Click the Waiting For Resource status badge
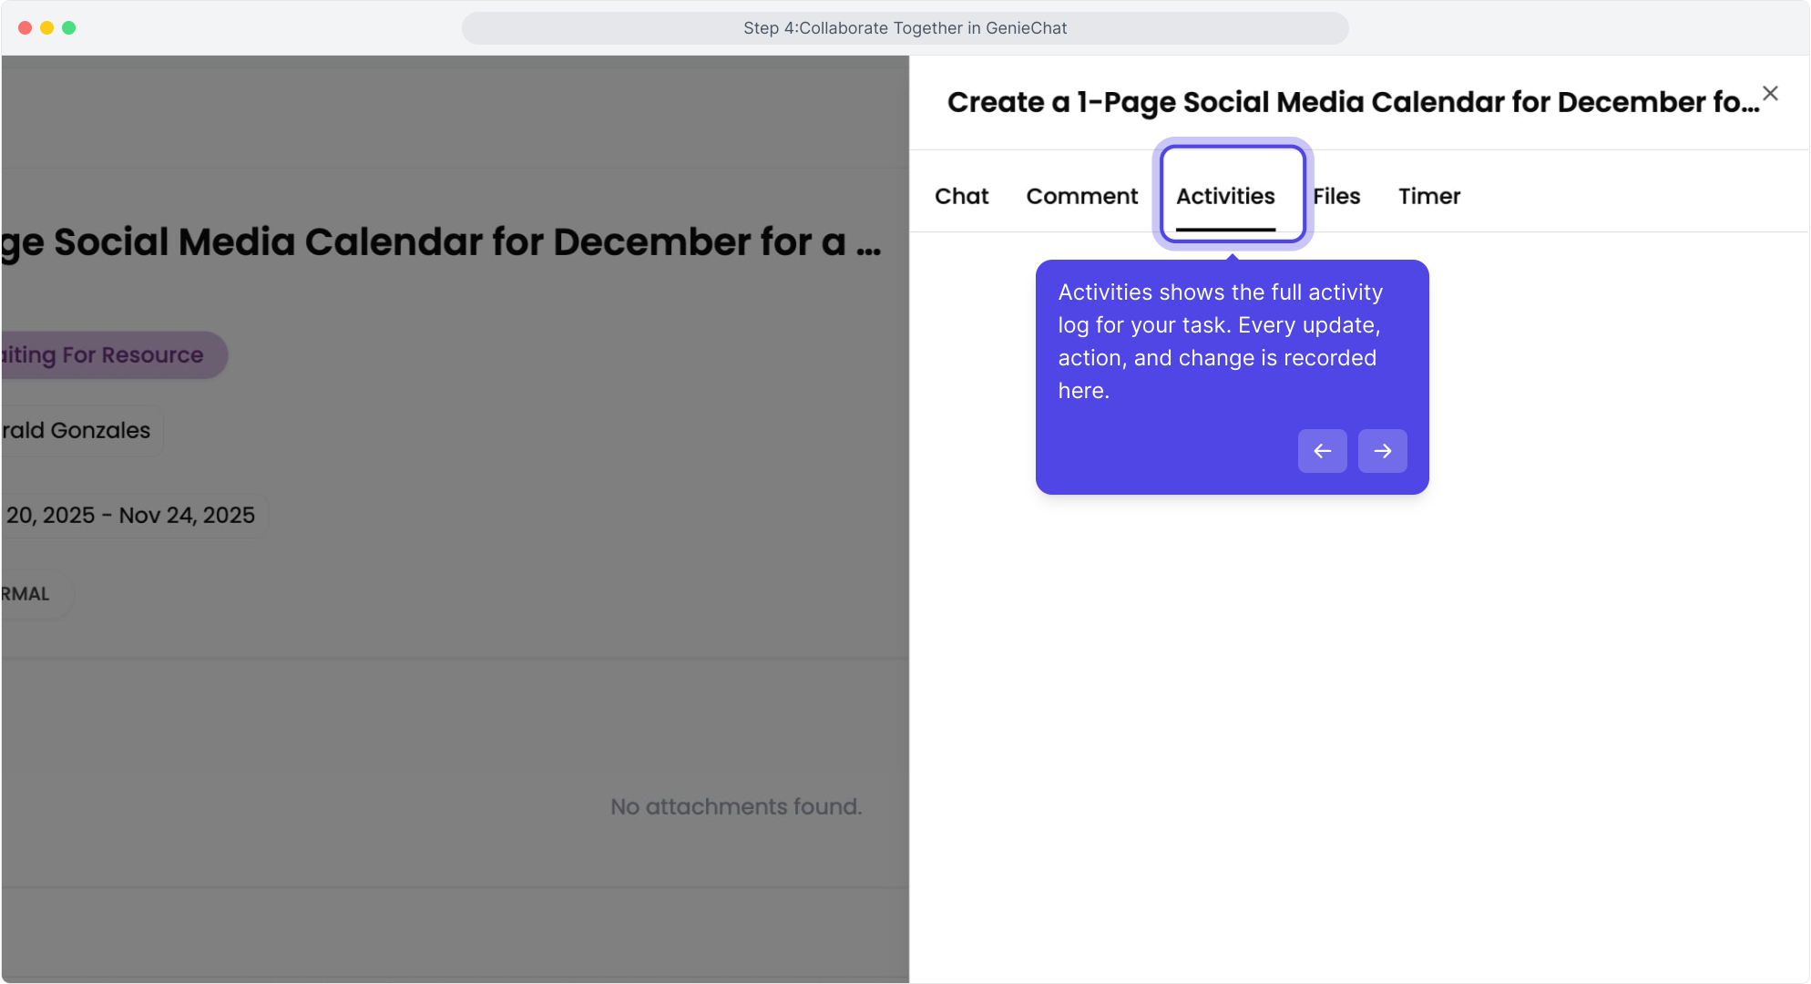 pyautogui.click(x=109, y=355)
